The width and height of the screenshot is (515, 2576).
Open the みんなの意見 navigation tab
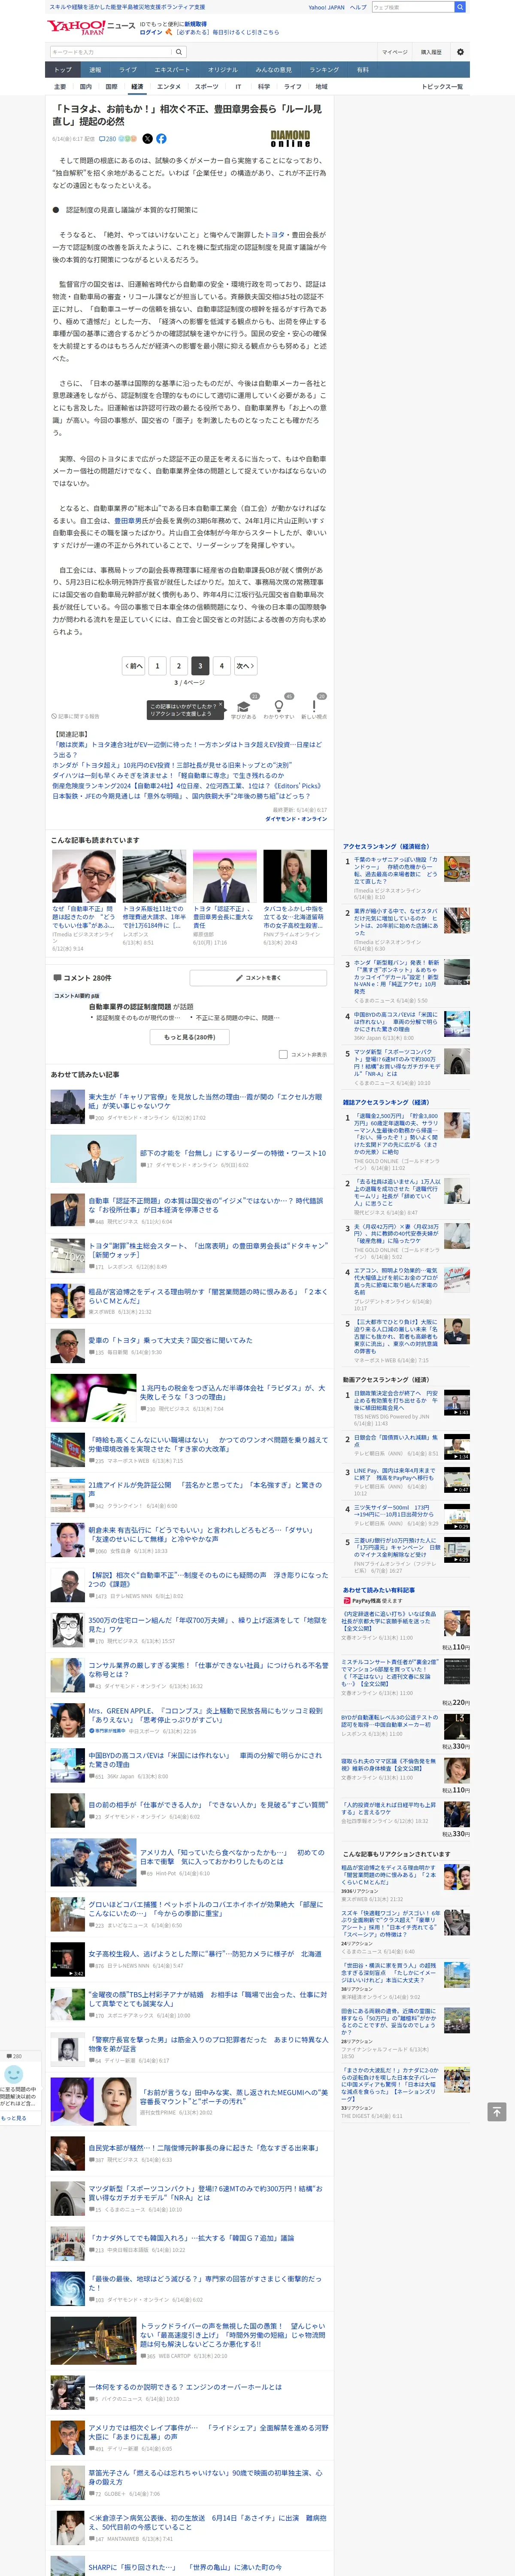(274, 70)
